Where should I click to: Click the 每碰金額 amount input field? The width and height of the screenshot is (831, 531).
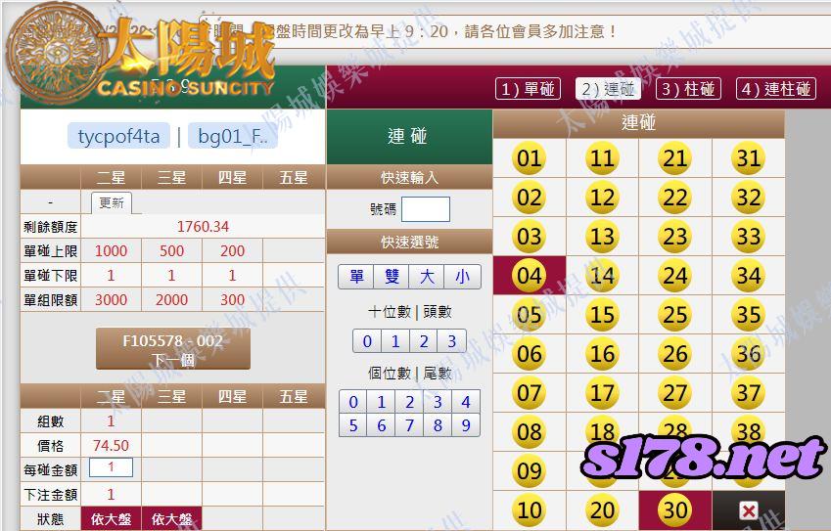(x=111, y=467)
